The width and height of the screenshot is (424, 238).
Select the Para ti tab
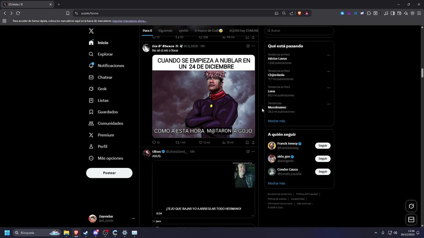[x=147, y=31]
